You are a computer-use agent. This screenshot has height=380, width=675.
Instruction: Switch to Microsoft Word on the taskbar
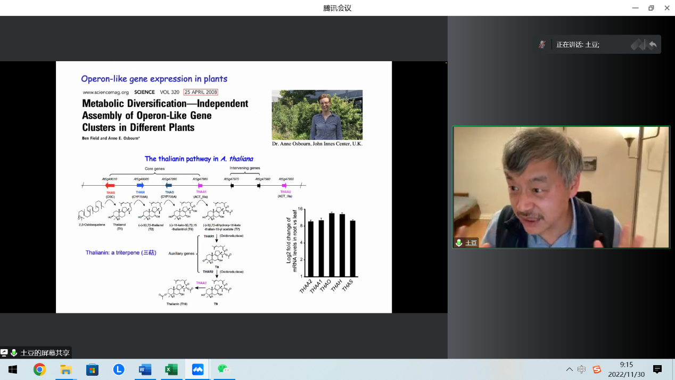coord(145,369)
